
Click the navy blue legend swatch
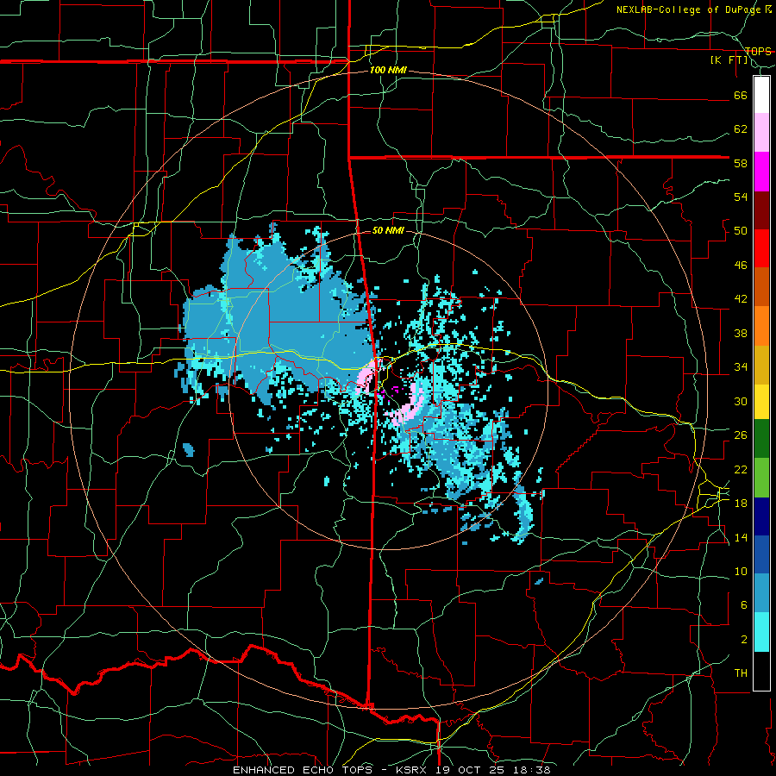pos(761,516)
